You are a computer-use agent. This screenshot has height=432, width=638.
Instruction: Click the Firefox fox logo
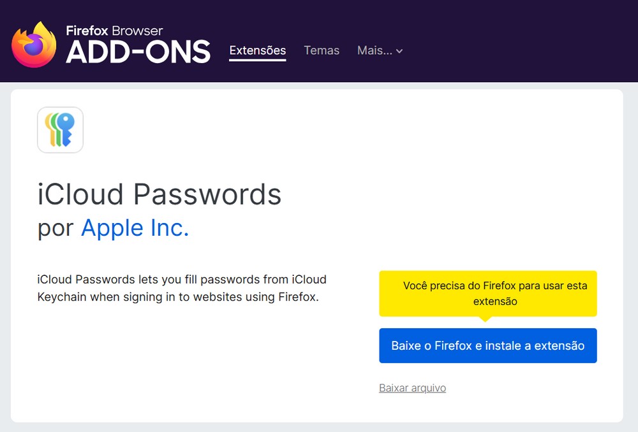[x=34, y=45]
